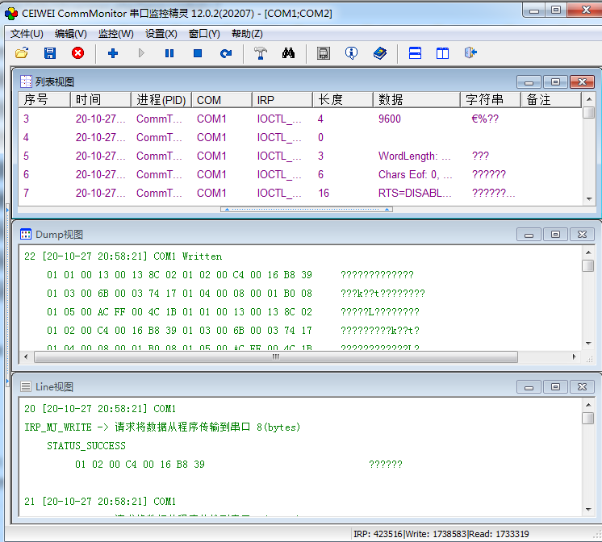The image size is (602, 542).
Task: Click Line view scrollbar down arrow
Action: click(x=588, y=510)
